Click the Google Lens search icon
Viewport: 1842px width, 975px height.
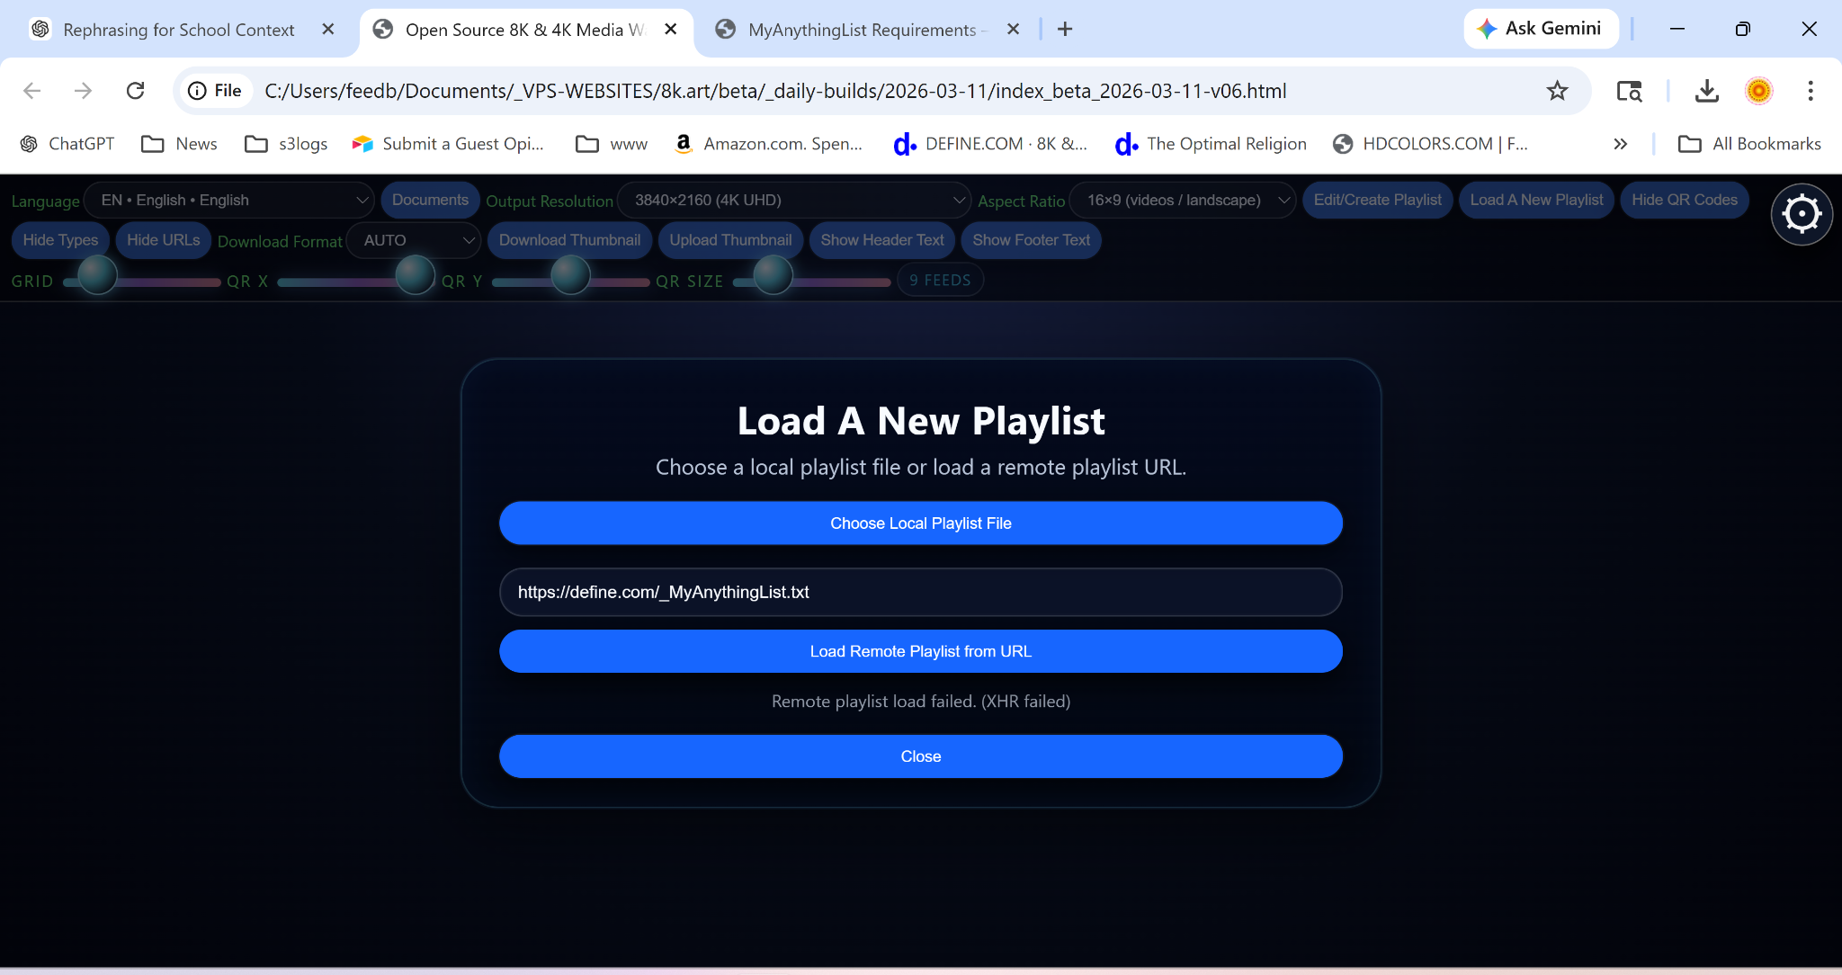(x=1629, y=91)
